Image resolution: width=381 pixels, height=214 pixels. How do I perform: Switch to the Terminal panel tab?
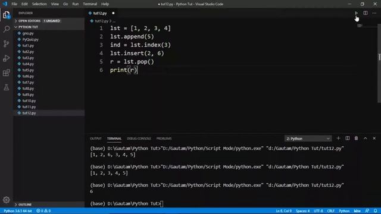[114, 139]
